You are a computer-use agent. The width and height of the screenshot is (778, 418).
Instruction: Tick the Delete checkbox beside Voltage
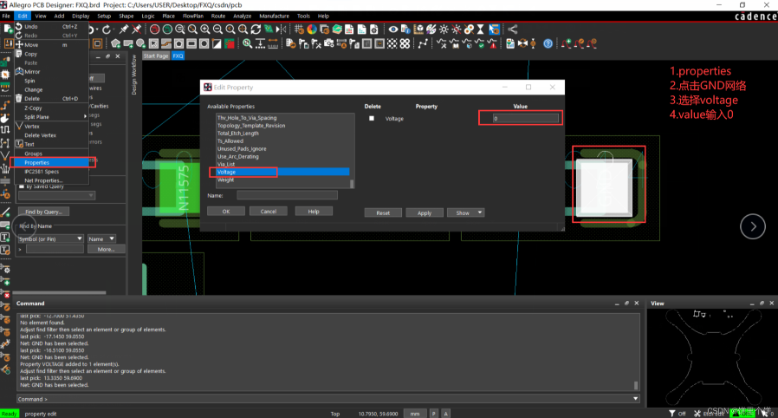tap(372, 119)
